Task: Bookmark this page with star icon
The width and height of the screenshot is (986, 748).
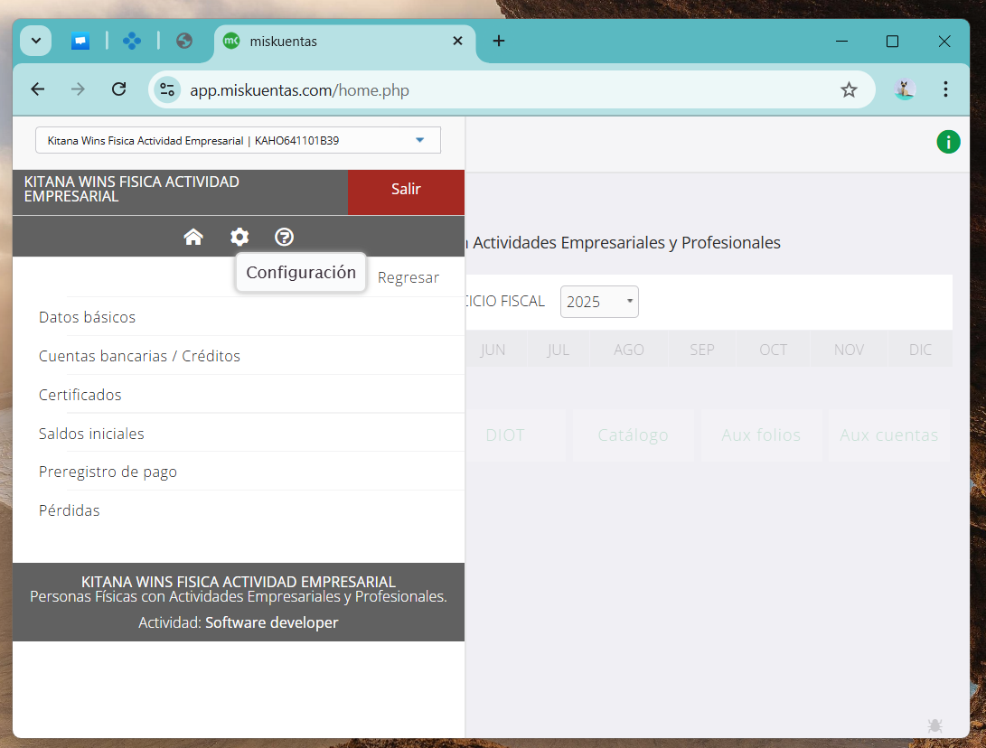Action: click(849, 89)
